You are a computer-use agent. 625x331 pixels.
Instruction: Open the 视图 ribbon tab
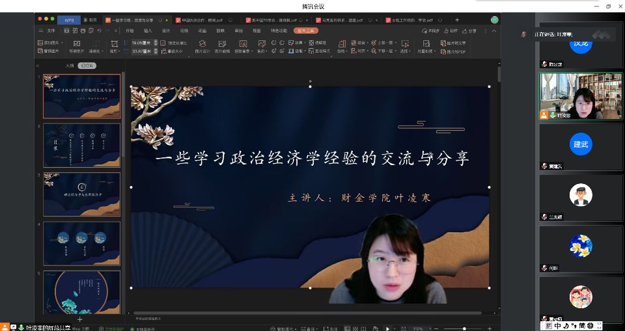pos(257,31)
